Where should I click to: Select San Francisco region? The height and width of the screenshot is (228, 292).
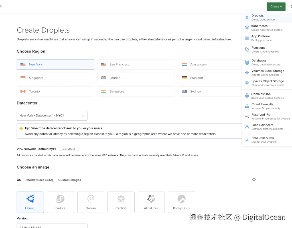[136, 64]
